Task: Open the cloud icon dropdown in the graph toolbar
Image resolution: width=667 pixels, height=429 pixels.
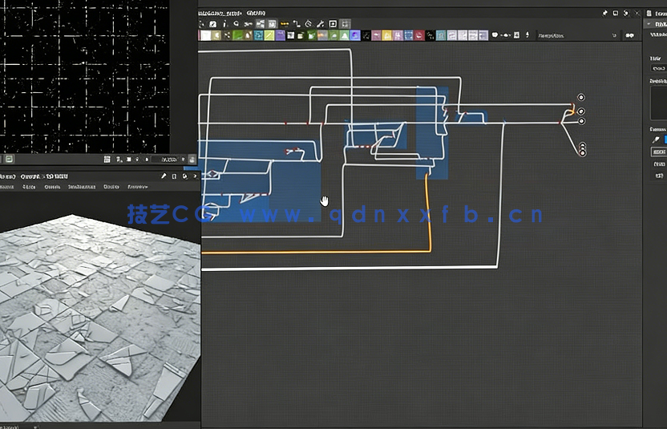Action: 506,35
